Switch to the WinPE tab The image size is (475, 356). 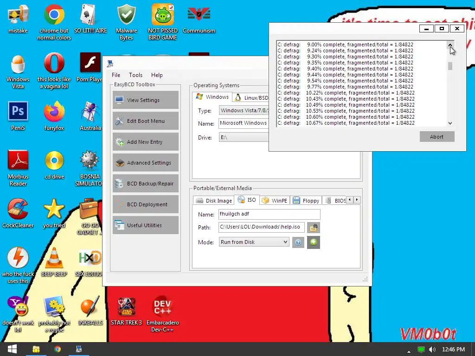(x=275, y=200)
